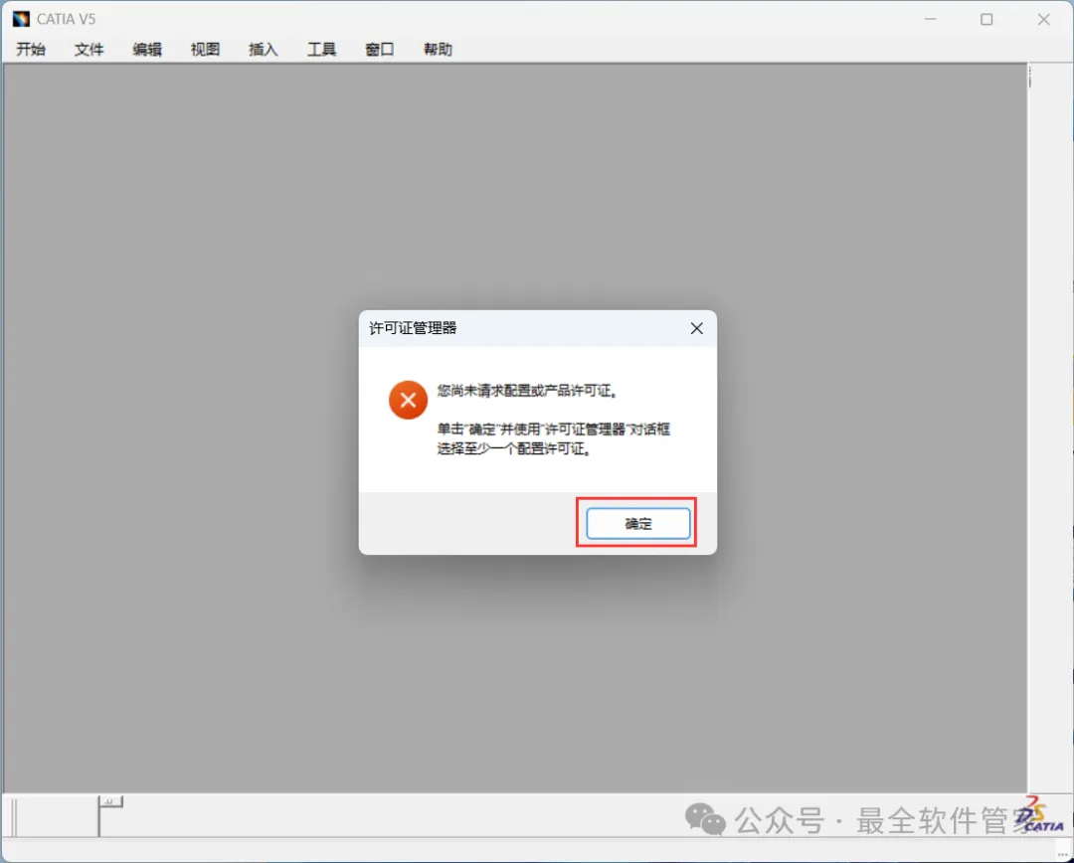
Task: Click the CATIA V5 title bar icon
Action: tap(21, 19)
